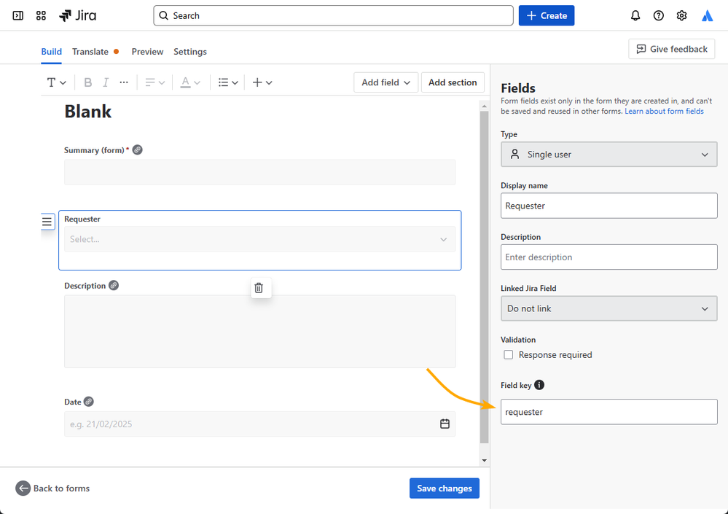
Task: Click the Description text area in form
Action: tap(259, 332)
